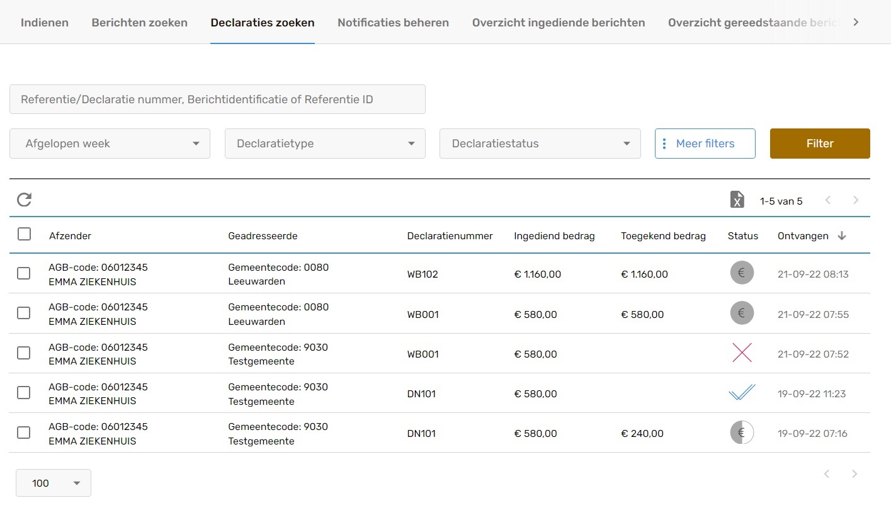Click the red cross rejected status icon
Image resolution: width=891 pixels, height=515 pixels.
click(x=742, y=353)
